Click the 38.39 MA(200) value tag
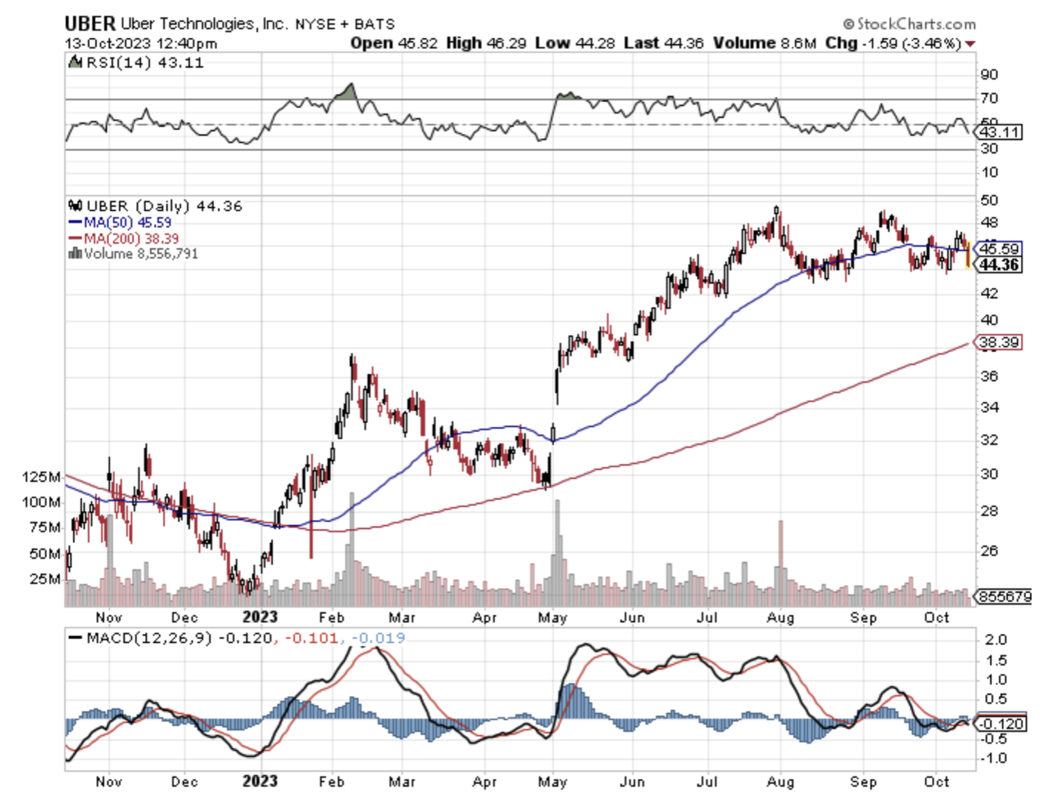Image resolution: width=1047 pixels, height=800 pixels. tap(999, 342)
